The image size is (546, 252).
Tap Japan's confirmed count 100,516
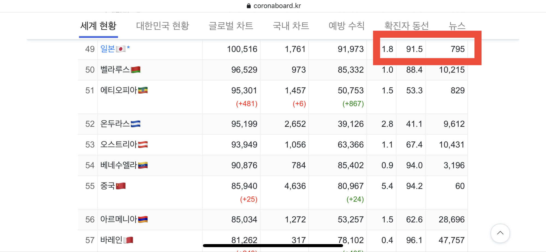(x=242, y=49)
